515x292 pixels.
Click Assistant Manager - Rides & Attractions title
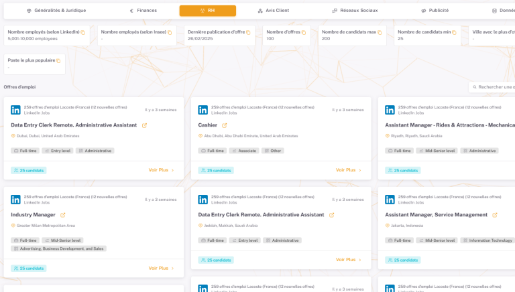pos(450,125)
